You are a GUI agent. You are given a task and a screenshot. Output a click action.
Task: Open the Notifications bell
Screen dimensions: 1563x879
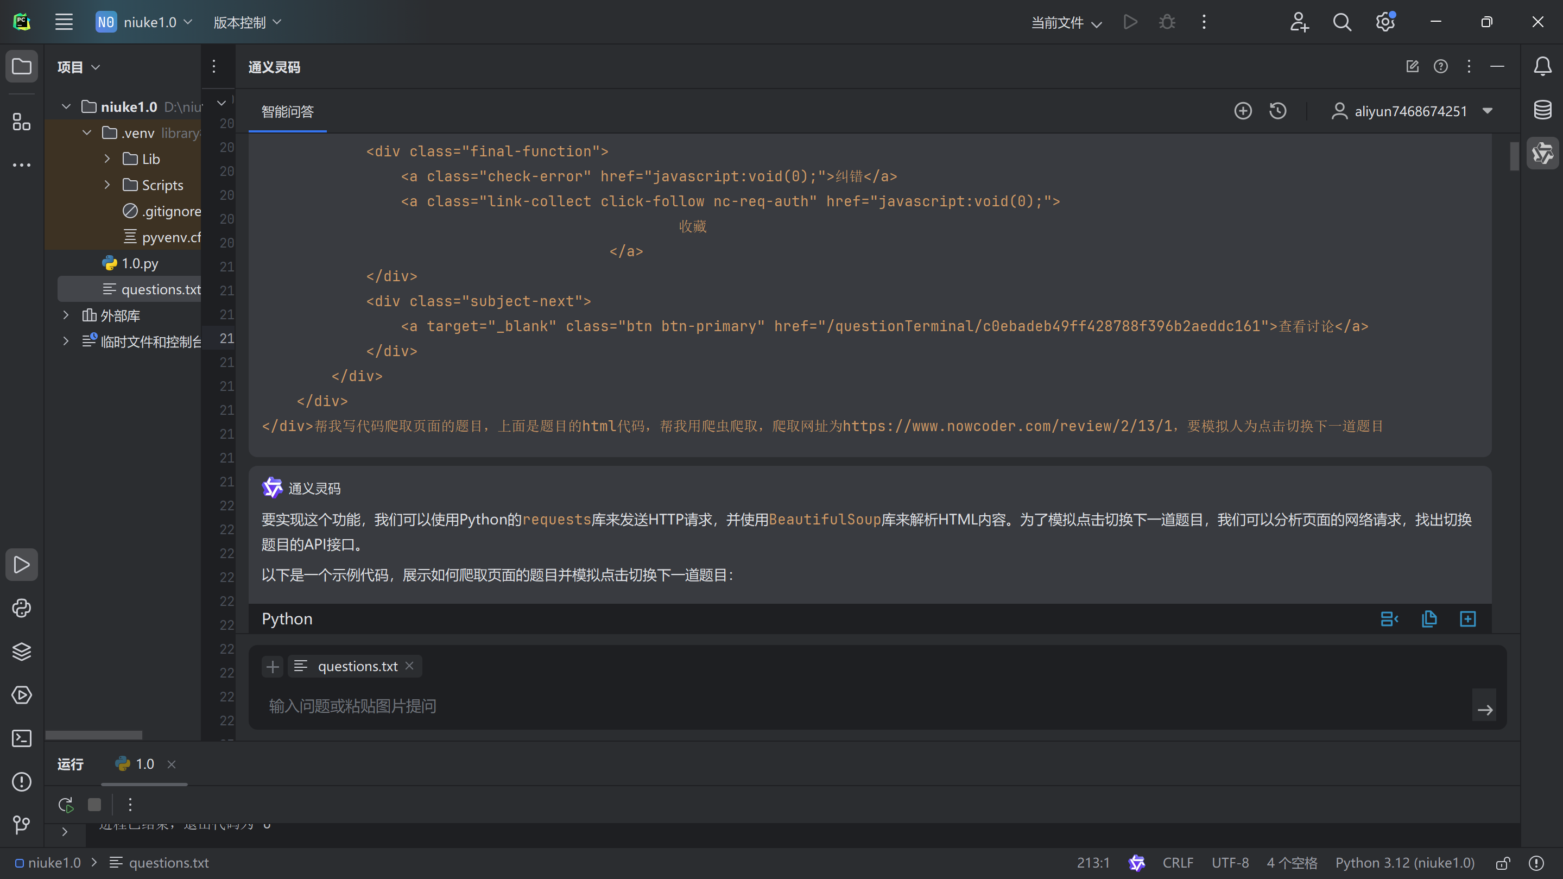[1542, 66]
